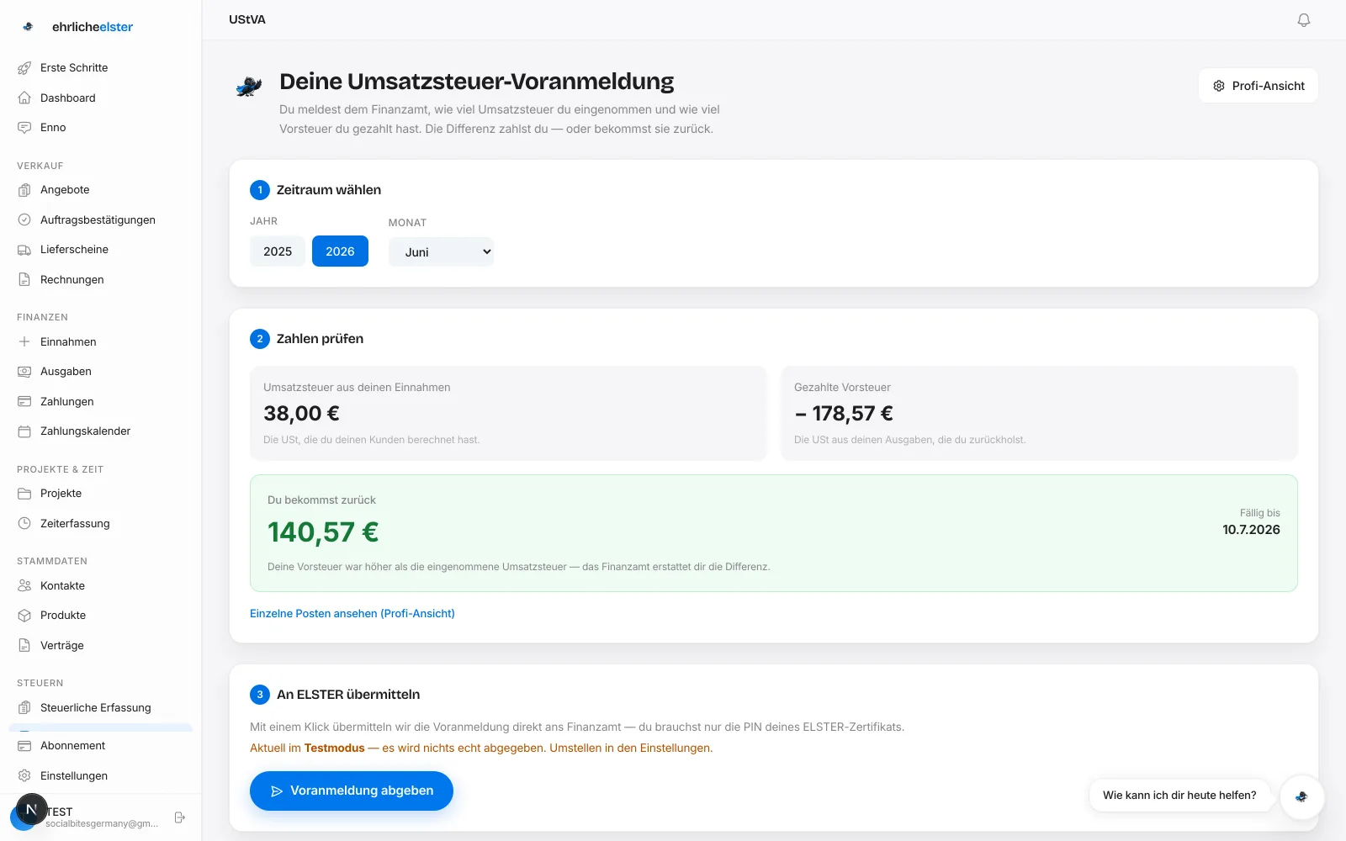
Task: Click Voranmeldung abgeben button
Action: click(x=352, y=791)
